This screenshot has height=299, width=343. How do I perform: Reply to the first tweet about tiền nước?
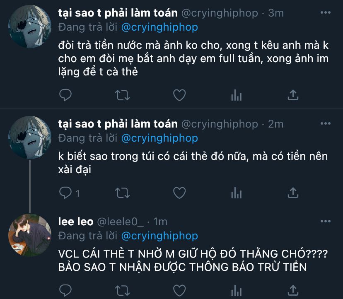pos(65,95)
